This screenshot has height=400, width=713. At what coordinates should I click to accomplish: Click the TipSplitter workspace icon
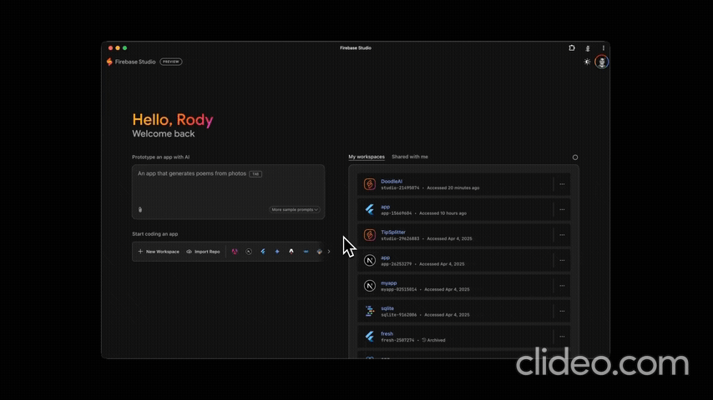(x=370, y=235)
